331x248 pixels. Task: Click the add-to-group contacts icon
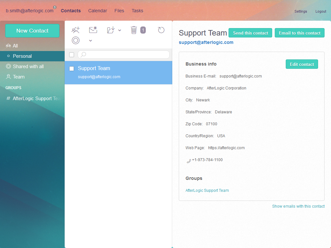click(75, 30)
